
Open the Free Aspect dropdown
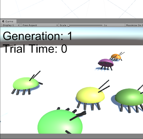(40, 25)
